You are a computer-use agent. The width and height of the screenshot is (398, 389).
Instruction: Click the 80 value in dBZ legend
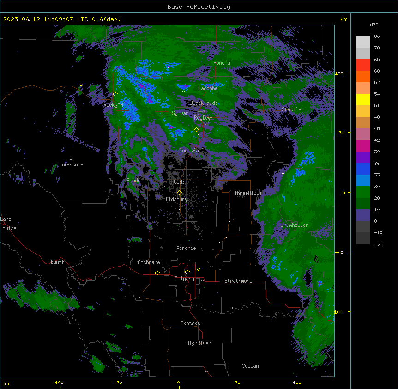(377, 36)
